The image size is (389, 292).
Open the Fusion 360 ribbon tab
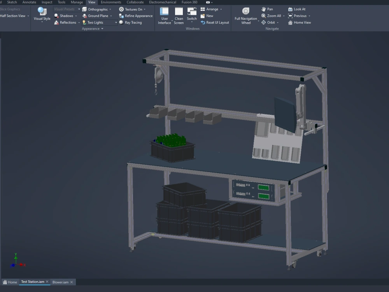(189, 2)
